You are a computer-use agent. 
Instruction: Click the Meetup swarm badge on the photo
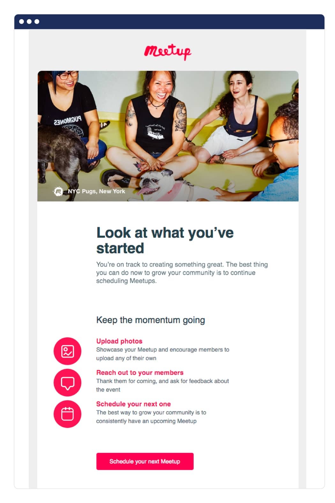pyautogui.click(x=58, y=191)
